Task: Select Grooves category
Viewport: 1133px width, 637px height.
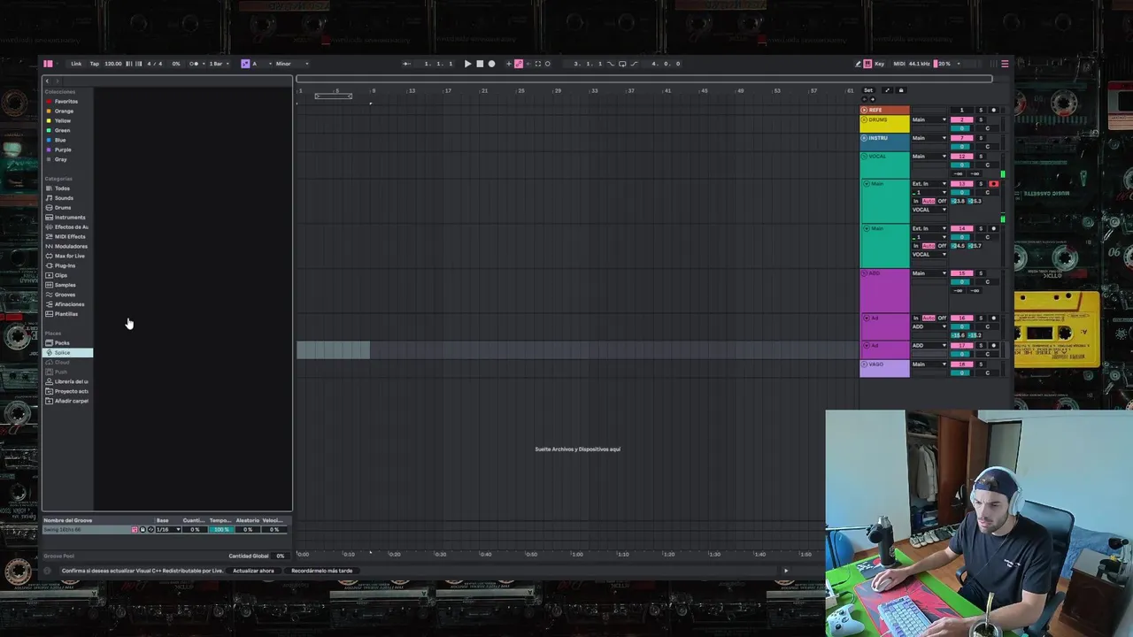Action: [65, 295]
